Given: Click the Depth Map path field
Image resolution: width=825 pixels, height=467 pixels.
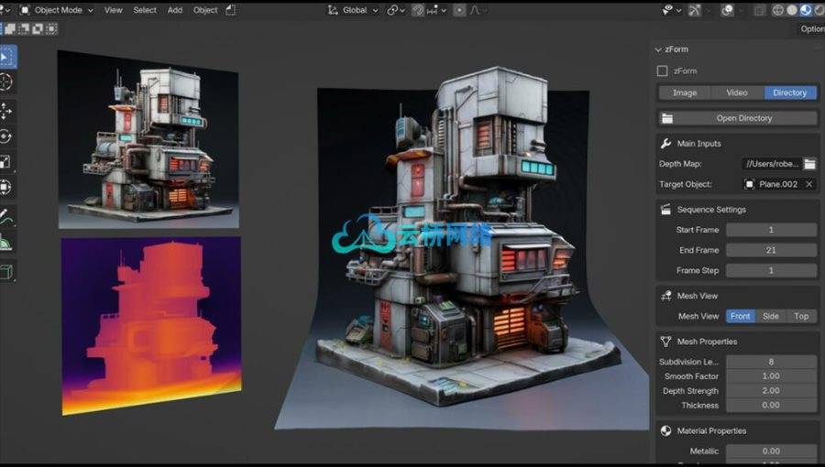Looking at the screenshot, I should 772,164.
